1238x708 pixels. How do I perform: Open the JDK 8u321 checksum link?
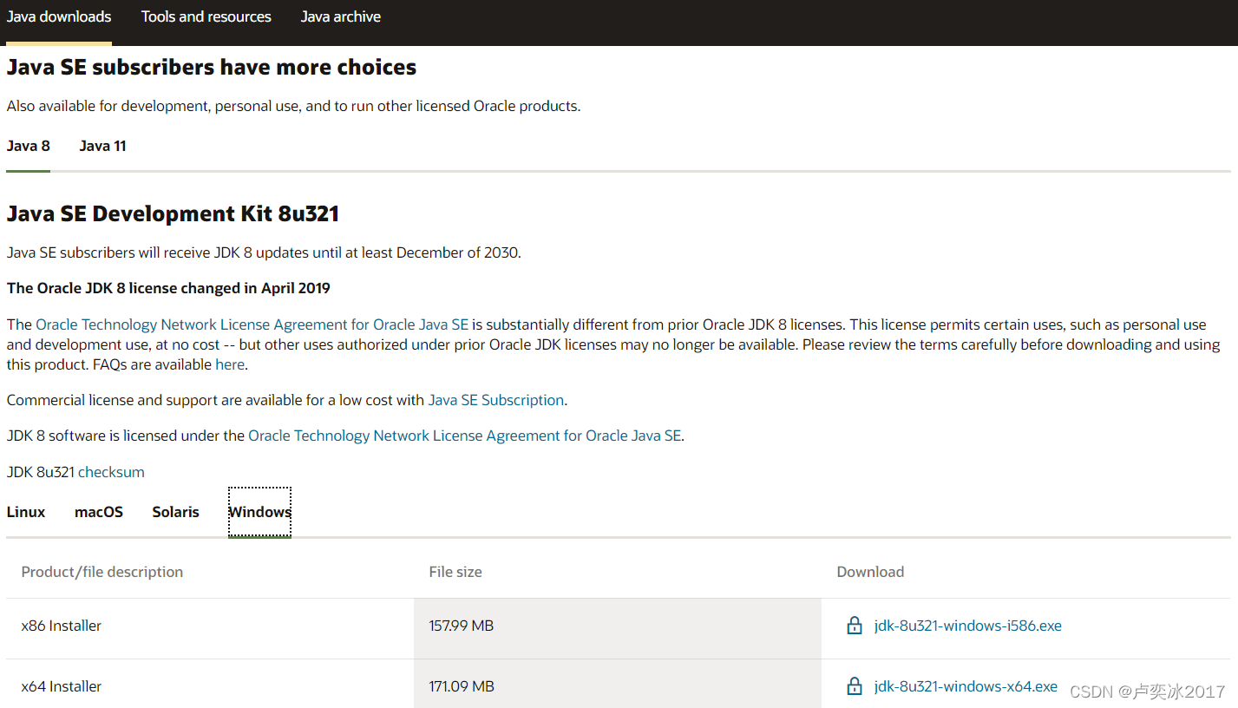[x=111, y=472]
